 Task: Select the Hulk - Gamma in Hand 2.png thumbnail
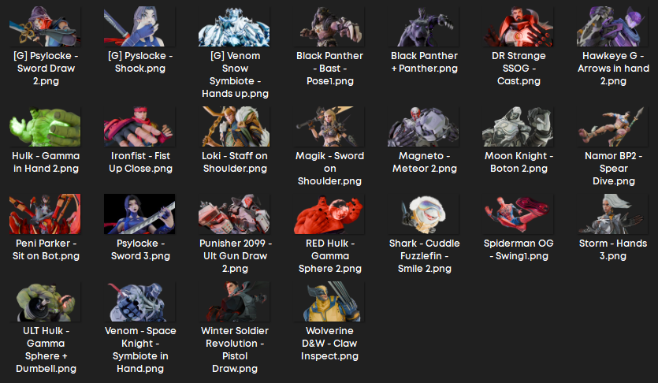(46, 127)
